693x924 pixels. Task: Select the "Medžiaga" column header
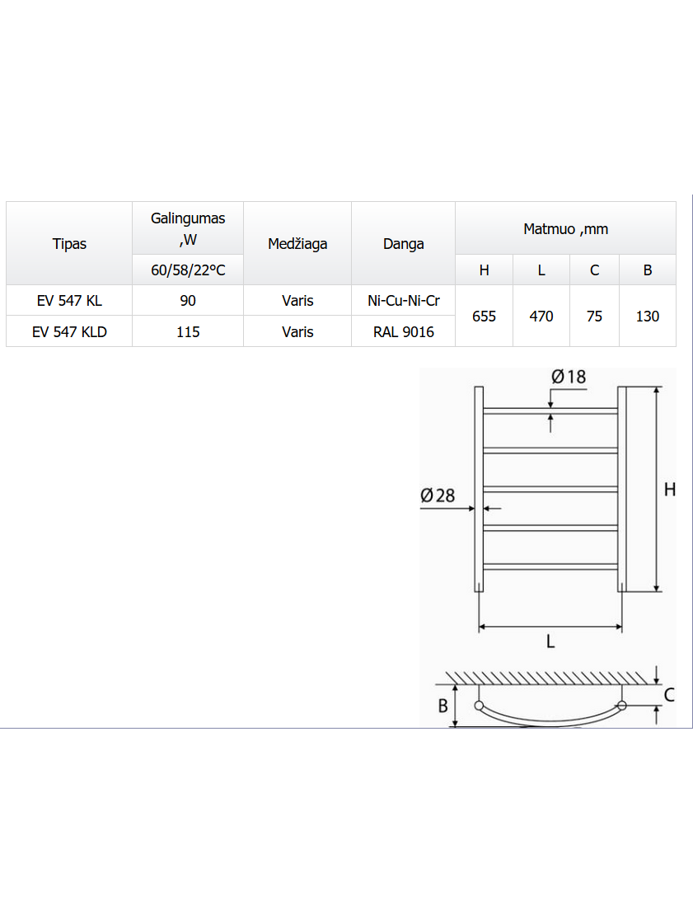[297, 243]
